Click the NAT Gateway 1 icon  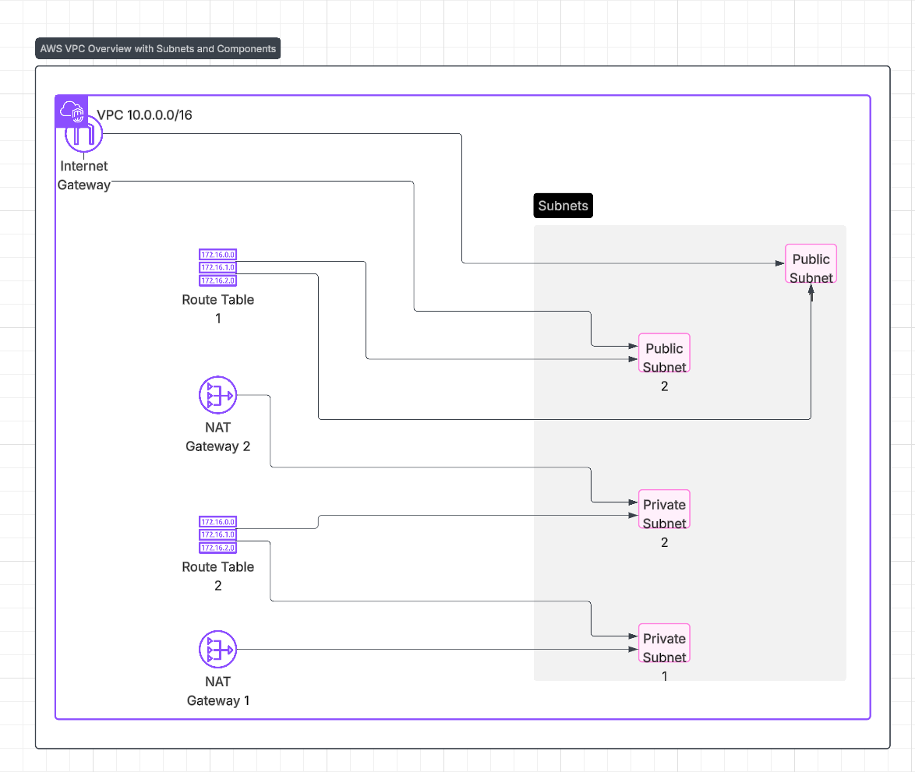[x=217, y=650]
